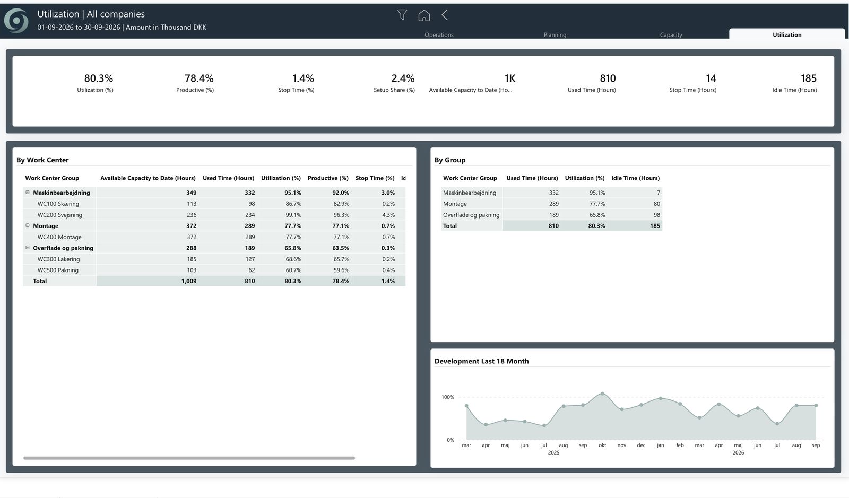
Task: Click the okt peak point on chart
Action: pyautogui.click(x=602, y=394)
